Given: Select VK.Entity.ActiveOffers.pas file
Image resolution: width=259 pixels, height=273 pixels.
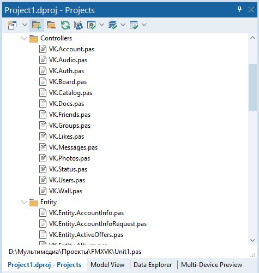Looking at the screenshot, I should tap(86, 235).
